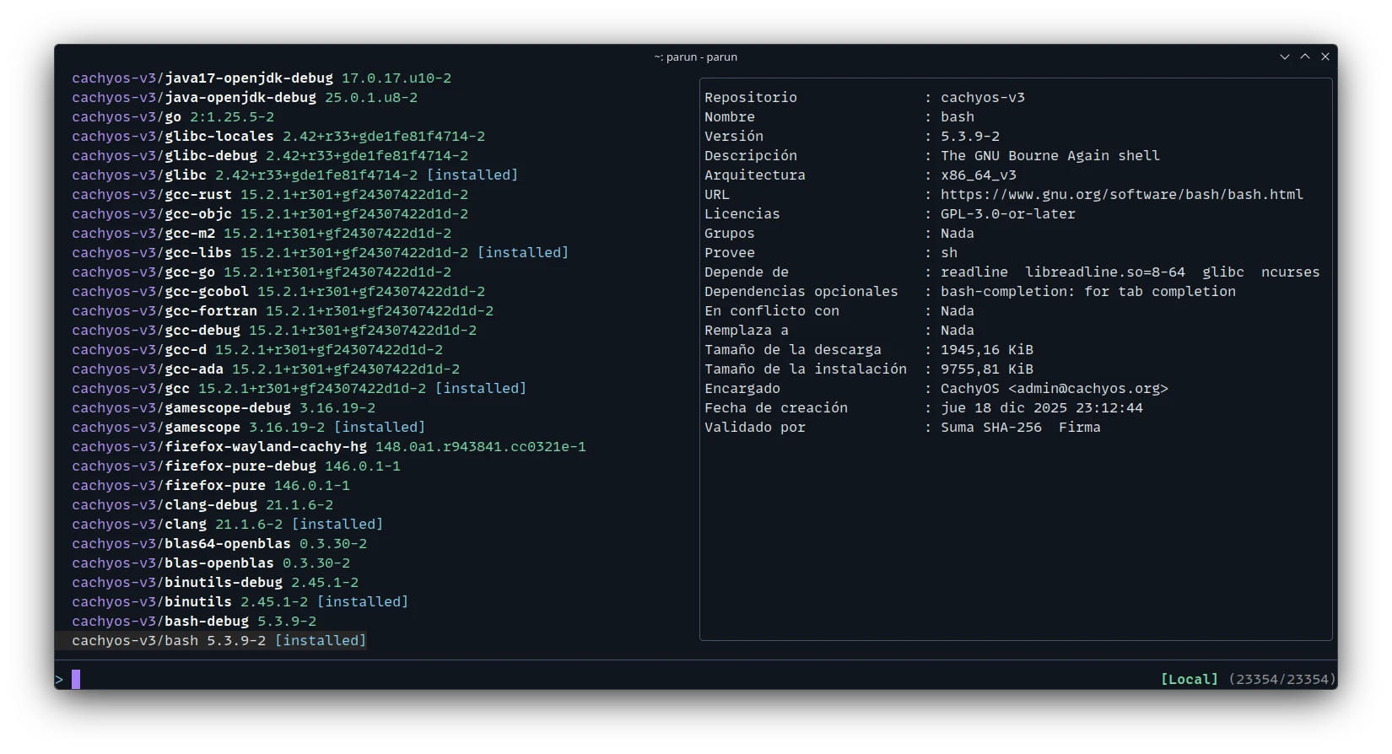Click The GNU Bourne Again shell description
This screenshot has height=754, width=1392.
click(1050, 156)
